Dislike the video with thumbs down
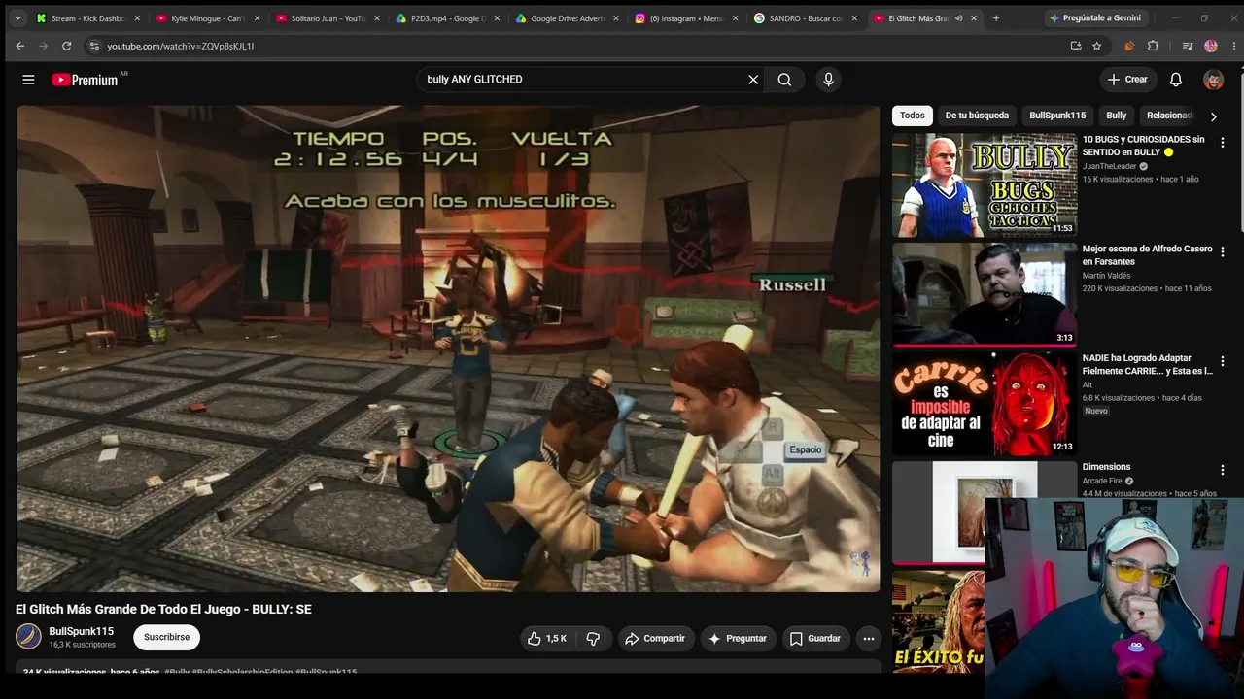This screenshot has width=1244, height=699. (593, 639)
